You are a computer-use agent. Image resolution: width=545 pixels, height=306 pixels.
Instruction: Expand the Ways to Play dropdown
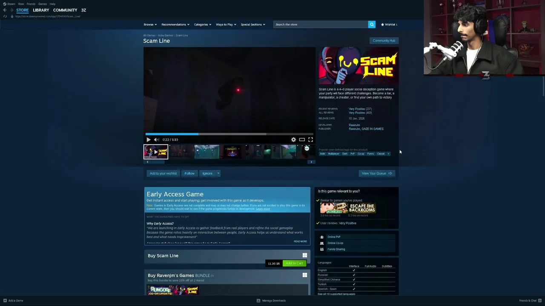(226, 24)
